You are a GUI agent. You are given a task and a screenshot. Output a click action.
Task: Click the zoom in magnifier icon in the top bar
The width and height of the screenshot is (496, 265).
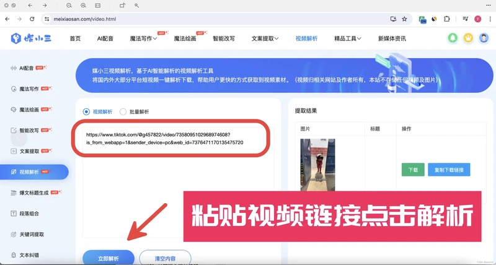pyautogui.click(x=83, y=5)
